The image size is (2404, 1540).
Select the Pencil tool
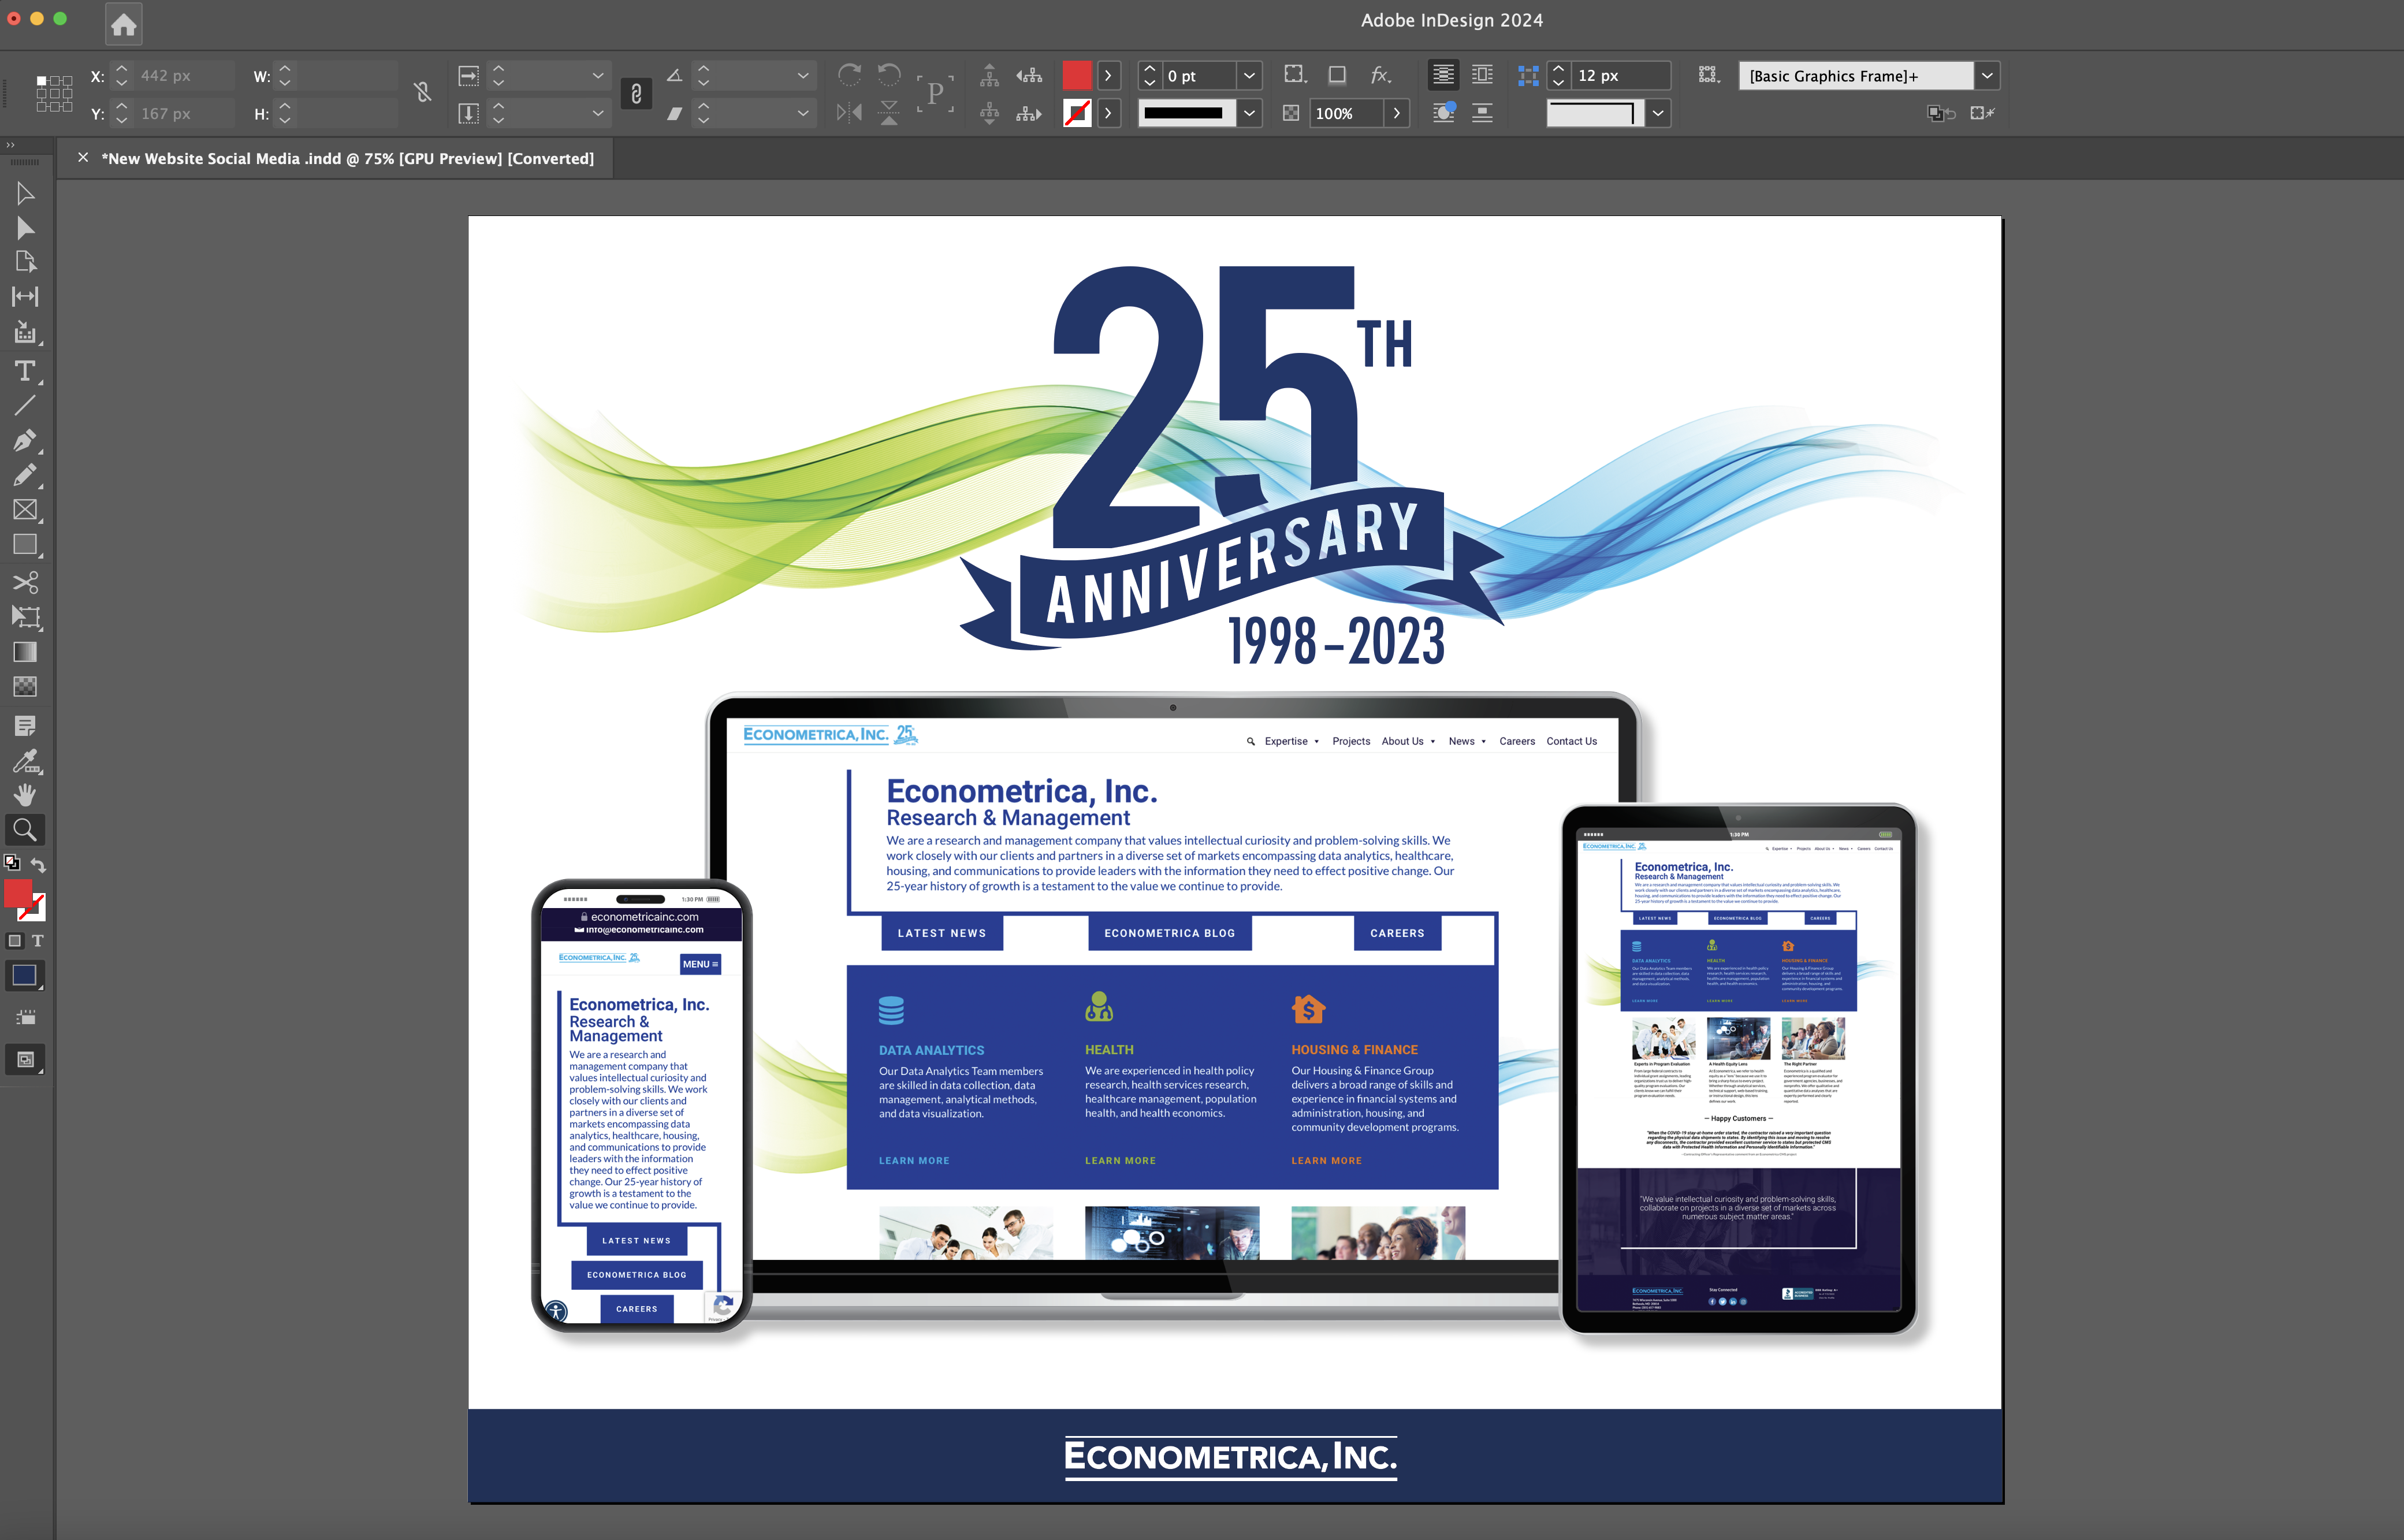coord(25,475)
